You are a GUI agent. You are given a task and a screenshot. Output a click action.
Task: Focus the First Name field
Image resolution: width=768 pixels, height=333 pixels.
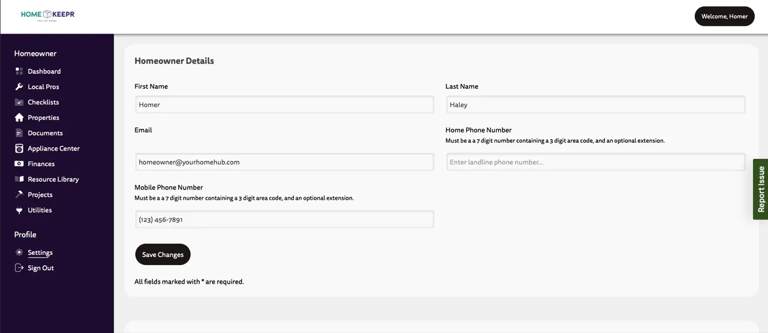point(284,104)
